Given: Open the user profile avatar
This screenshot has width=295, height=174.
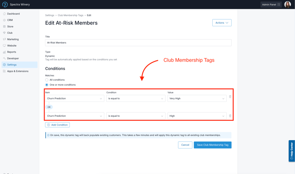Looking at the screenshot, I should click(288, 4).
